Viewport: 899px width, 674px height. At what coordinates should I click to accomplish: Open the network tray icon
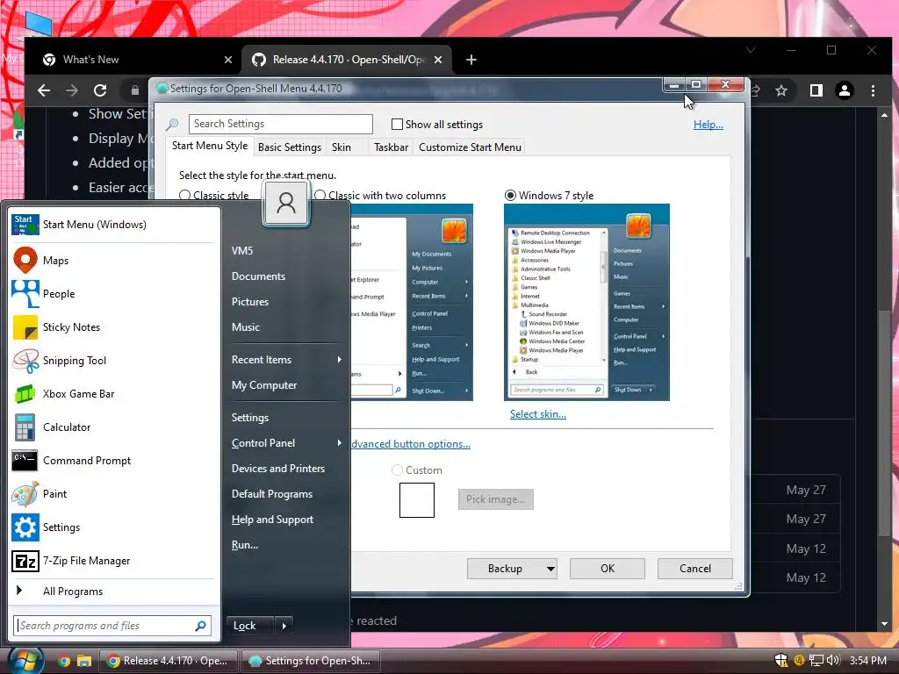pos(816,660)
